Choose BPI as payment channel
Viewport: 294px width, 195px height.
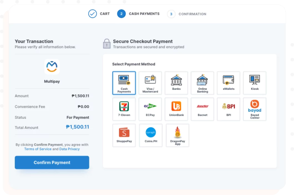coord(229,109)
